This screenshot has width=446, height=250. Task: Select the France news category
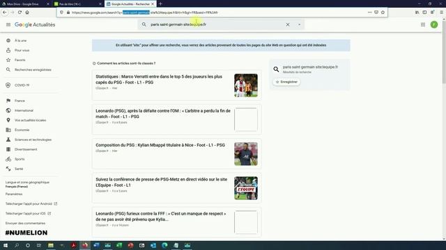click(20, 101)
